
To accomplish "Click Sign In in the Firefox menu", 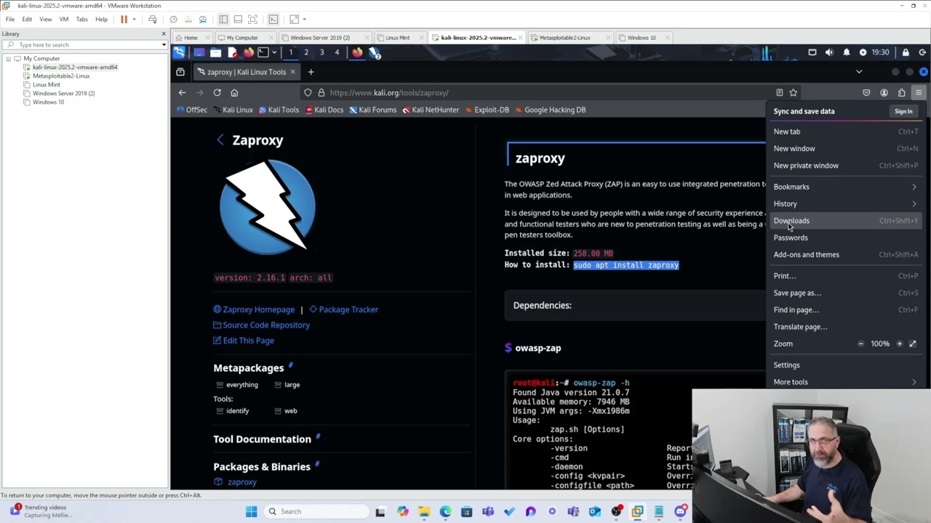I will point(903,111).
